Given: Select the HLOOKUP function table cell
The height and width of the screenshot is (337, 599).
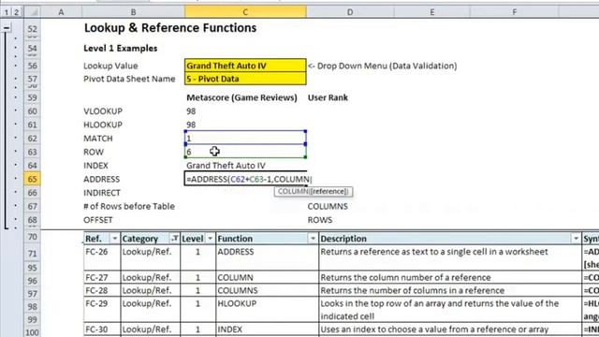Looking at the screenshot, I should click(267, 310).
